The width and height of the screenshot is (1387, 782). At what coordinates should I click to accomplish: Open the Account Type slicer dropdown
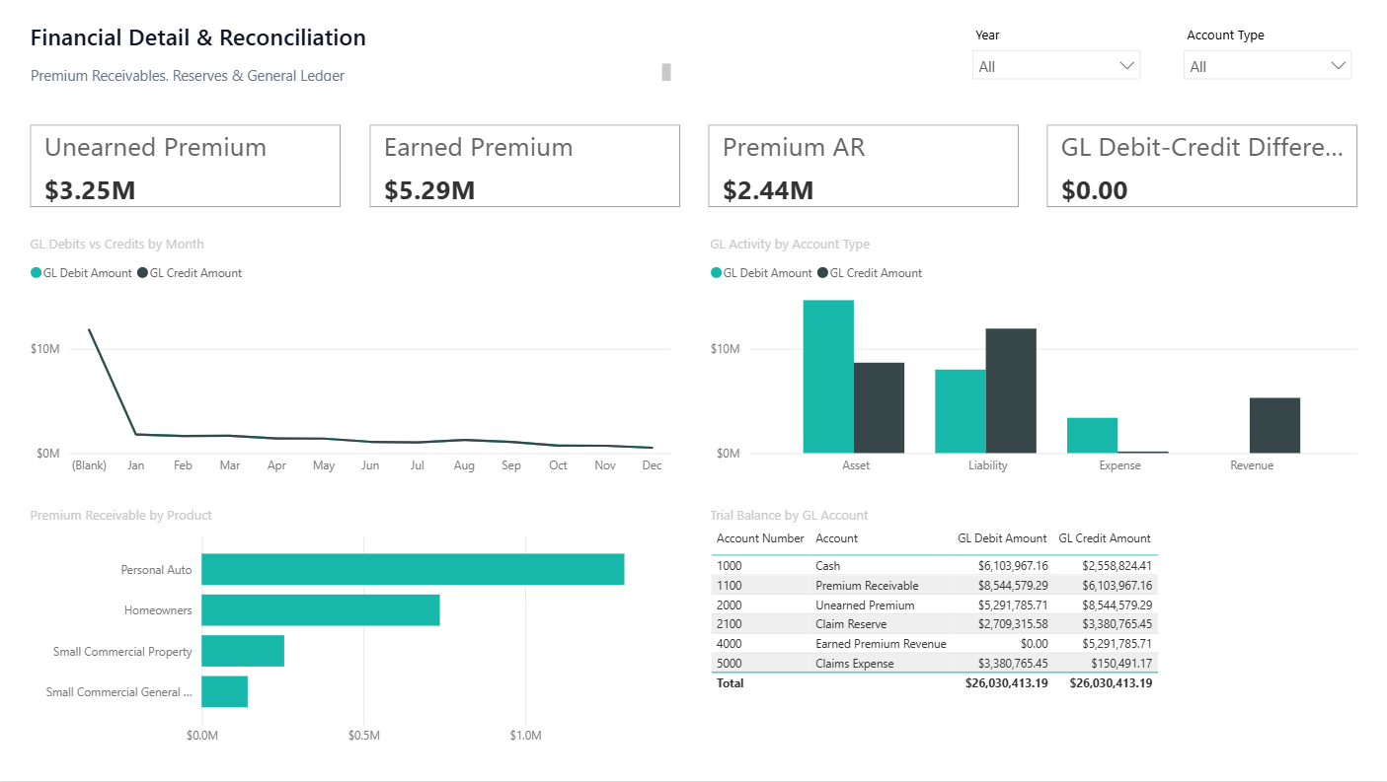tap(1268, 66)
